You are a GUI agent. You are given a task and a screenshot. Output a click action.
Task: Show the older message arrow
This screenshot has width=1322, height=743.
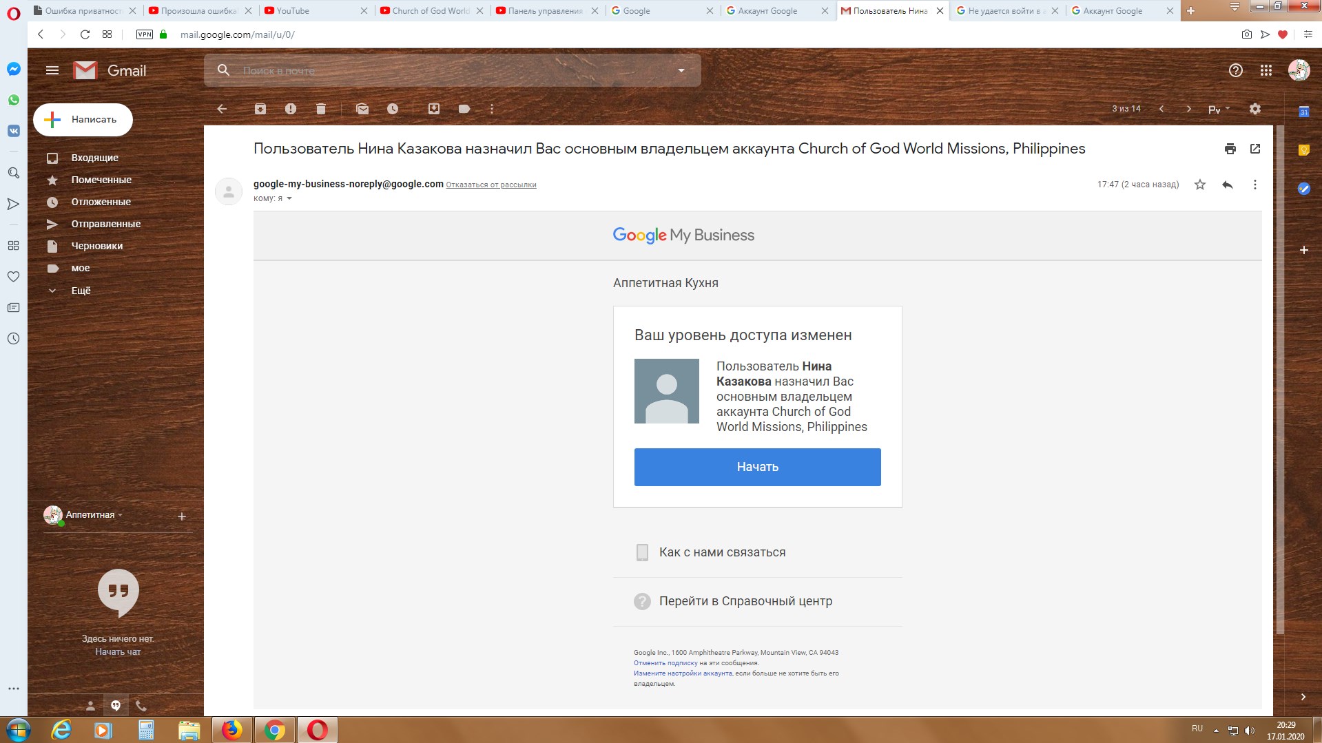point(1189,109)
